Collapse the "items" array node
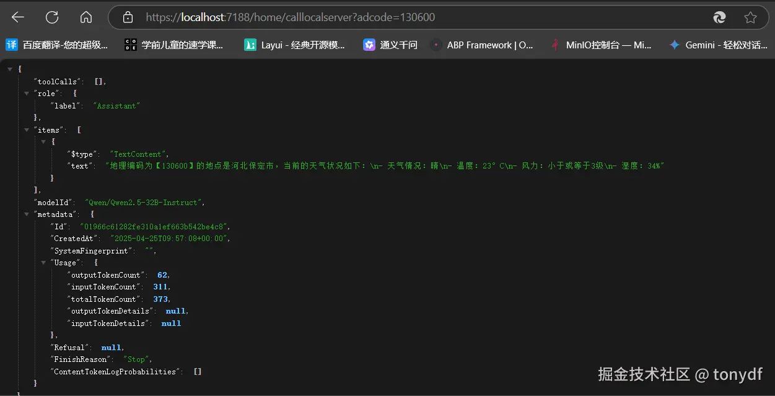This screenshot has width=775, height=396. point(27,130)
